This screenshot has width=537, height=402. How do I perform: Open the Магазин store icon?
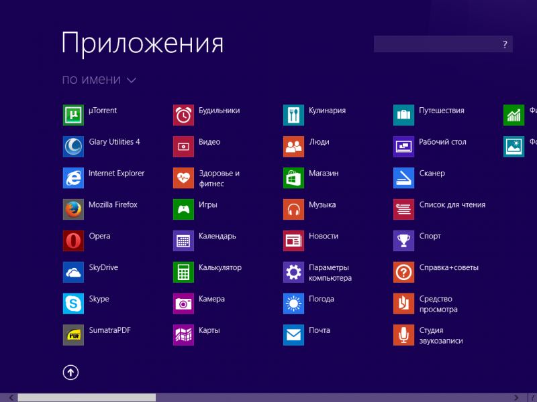tap(293, 178)
